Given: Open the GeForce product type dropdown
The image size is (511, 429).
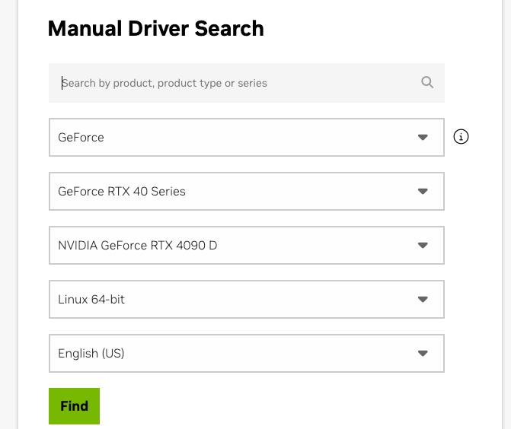Looking at the screenshot, I should pos(247,138).
